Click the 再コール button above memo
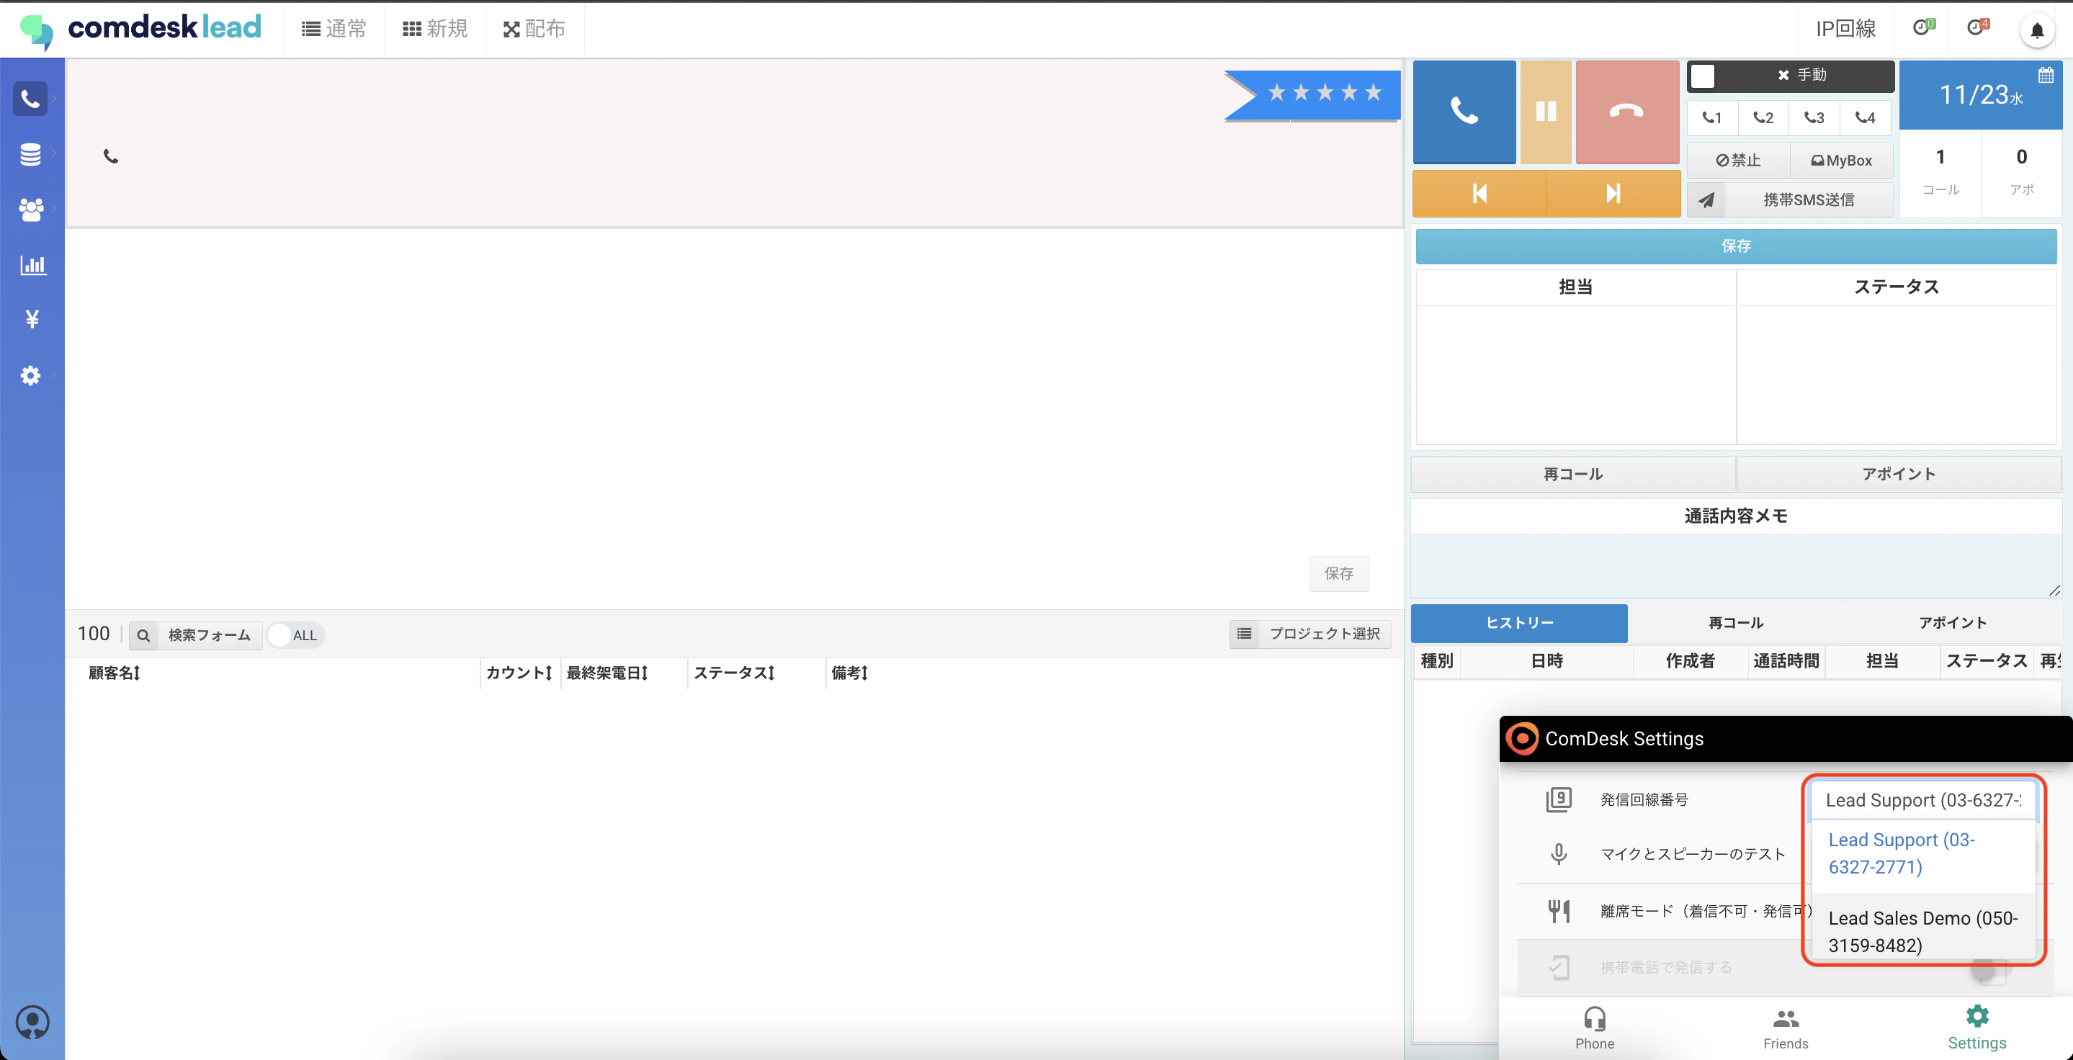 coord(1572,475)
